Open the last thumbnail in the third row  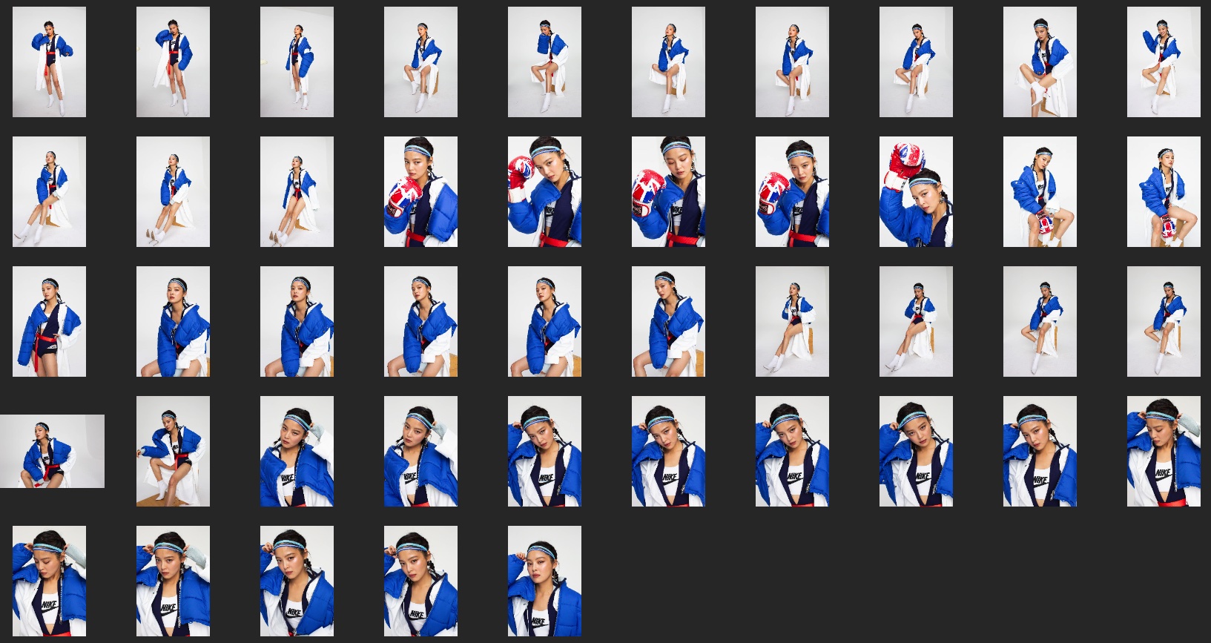(x=1164, y=322)
